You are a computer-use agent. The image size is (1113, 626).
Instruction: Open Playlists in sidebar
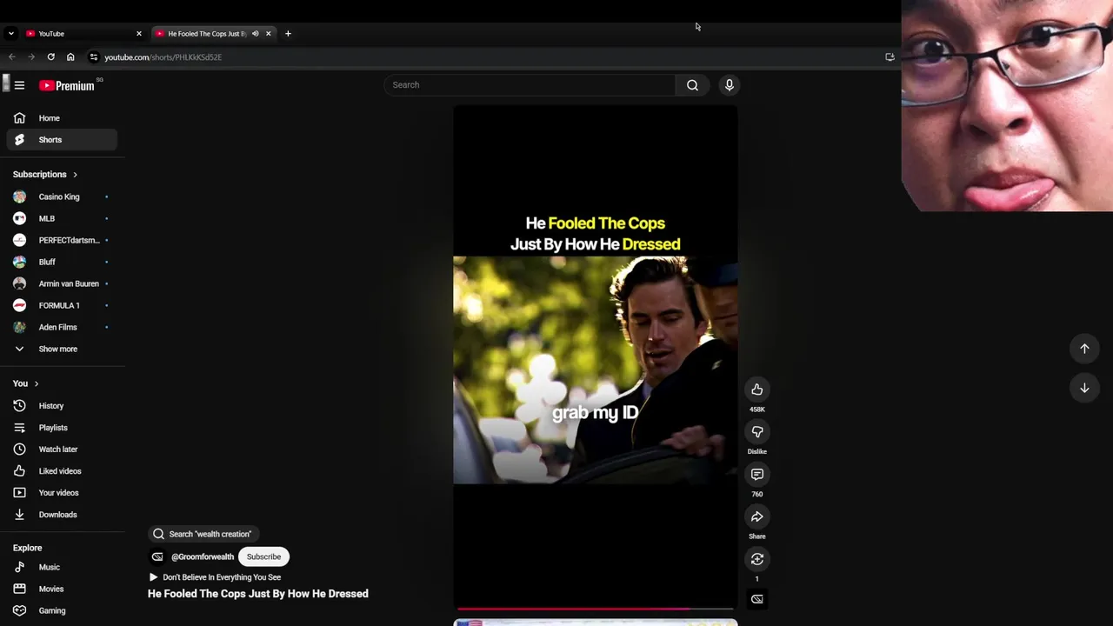pyautogui.click(x=62, y=428)
